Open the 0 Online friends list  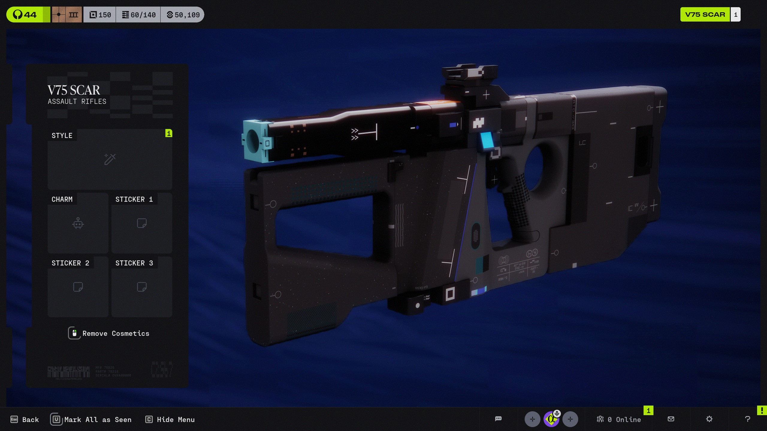(619, 419)
